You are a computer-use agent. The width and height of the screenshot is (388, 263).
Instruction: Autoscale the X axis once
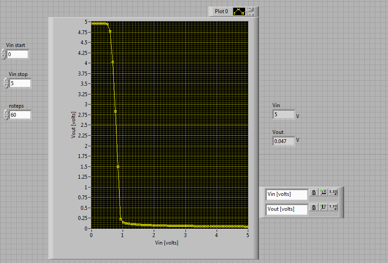pyautogui.click(x=323, y=192)
